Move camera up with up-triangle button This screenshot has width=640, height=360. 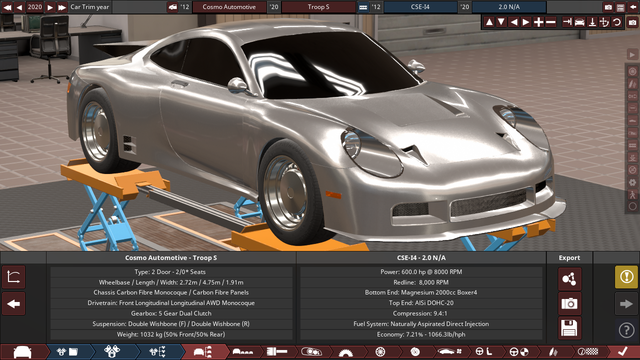[x=489, y=22]
